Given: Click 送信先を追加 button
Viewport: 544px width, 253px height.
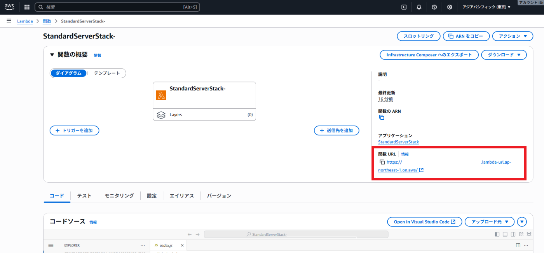Looking at the screenshot, I should pos(337,131).
